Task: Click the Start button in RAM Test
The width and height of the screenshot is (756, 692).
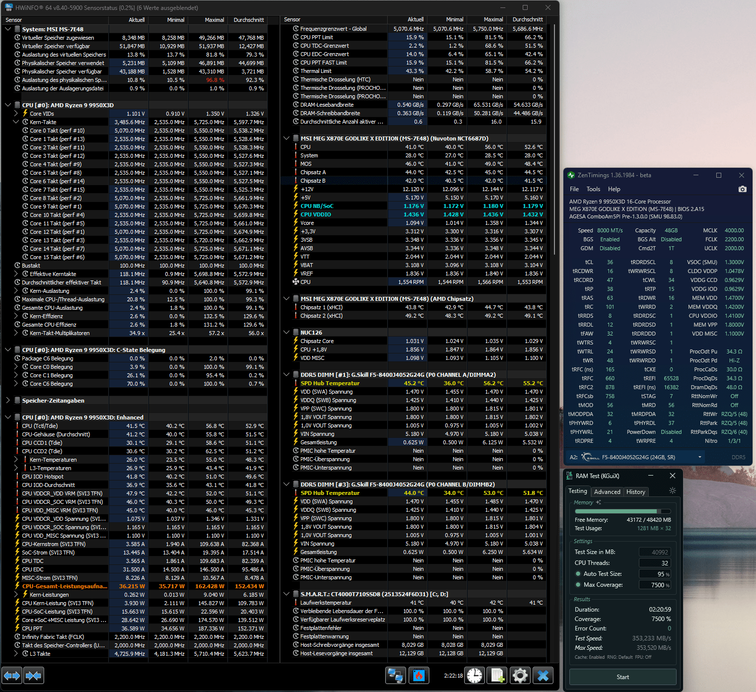Action: (622, 677)
